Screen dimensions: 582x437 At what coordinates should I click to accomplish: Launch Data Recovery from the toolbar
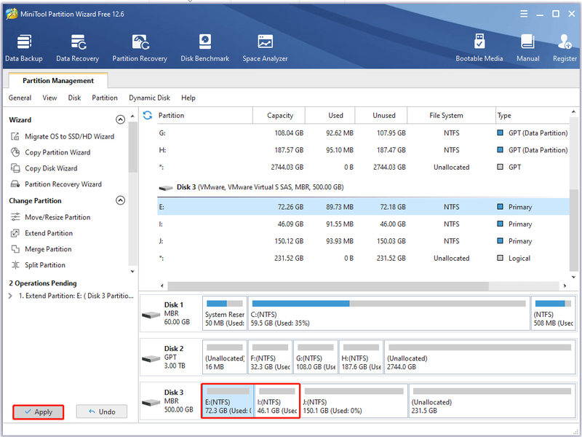click(78, 48)
